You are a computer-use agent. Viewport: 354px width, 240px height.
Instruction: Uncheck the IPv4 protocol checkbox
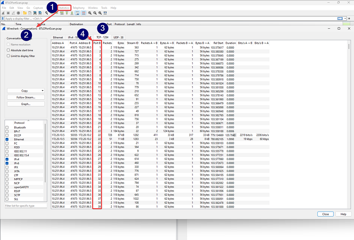pos(7,159)
